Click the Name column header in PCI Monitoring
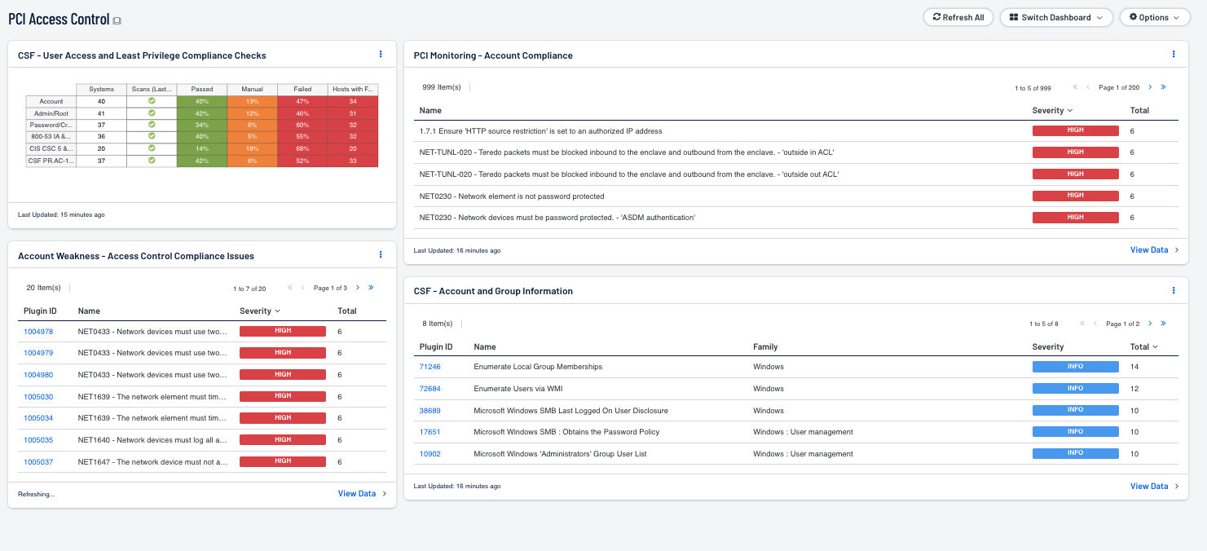The height and width of the screenshot is (551, 1207). point(430,110)
